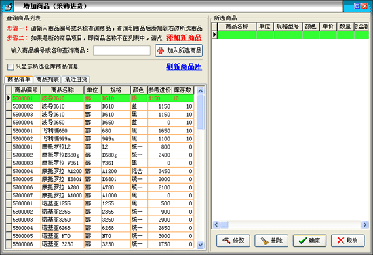Switch to the 商品列表 tab
Image resolution: width=373 pixels, height=255 pixels.
pyautogui.click(x=47, y=79)
